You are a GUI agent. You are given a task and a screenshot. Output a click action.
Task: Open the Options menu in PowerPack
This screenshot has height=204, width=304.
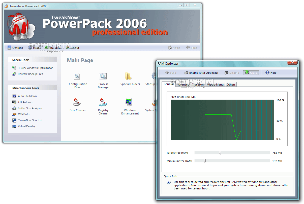click(x=15, y=48)
